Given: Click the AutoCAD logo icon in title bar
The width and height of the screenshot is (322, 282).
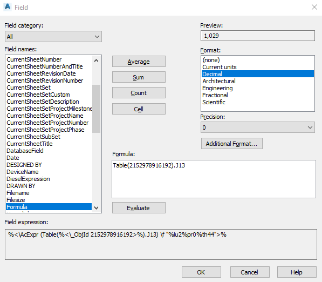Looking at the screenshot, I should (8, 7).
